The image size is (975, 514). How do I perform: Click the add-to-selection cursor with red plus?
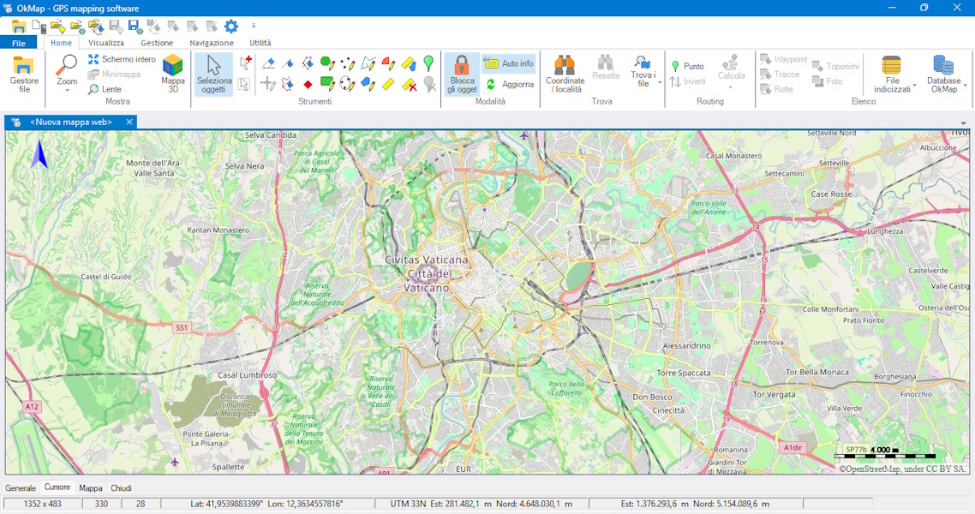pyautogui.click(x=246, y=63)
